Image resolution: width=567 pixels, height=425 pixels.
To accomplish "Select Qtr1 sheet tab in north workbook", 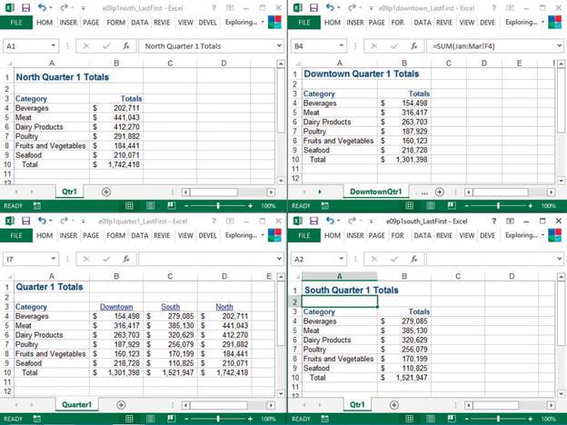I will [x=69, y=192].
